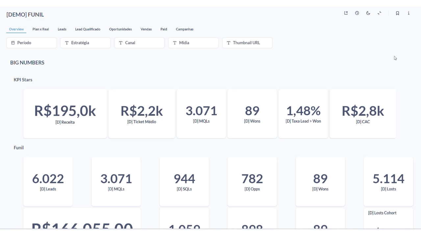
Task: Click the [D] Losts funnel card
Action: pos(388,182)
